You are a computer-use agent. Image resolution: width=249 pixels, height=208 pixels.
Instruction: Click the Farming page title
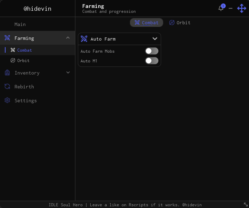[93, 6]
